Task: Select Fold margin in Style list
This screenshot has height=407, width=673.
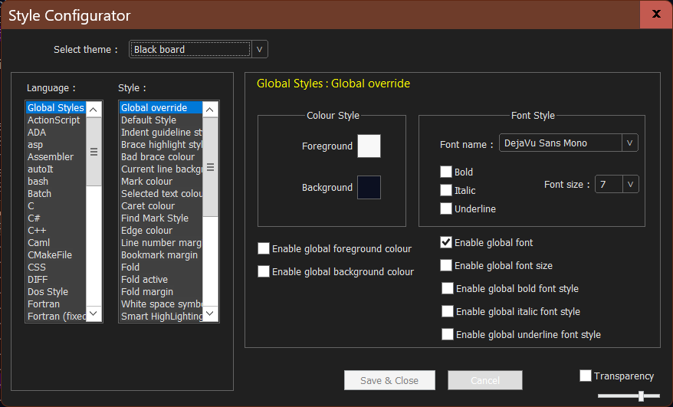Action: click(x=160, y=291)
